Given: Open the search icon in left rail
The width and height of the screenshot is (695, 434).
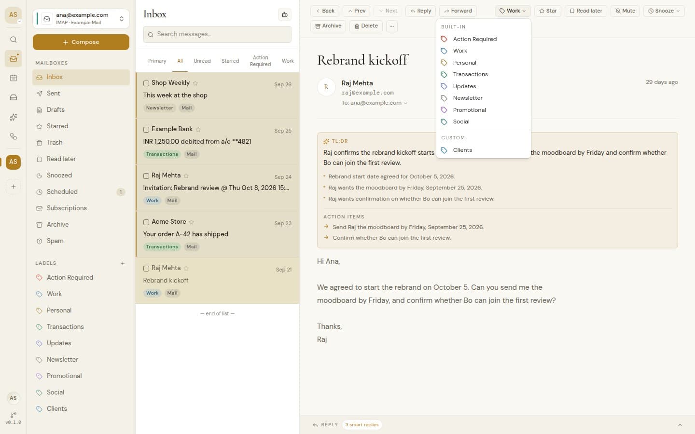Looking at the screenshot, I should pos(14,40).
